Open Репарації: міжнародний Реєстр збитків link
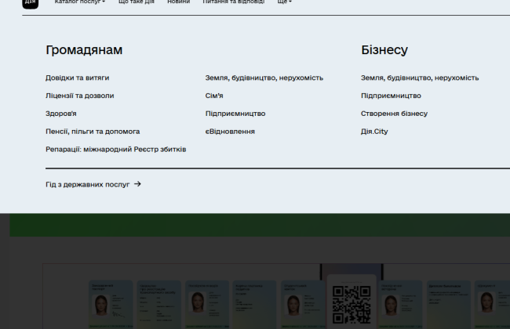 click(x=116, y=150)
